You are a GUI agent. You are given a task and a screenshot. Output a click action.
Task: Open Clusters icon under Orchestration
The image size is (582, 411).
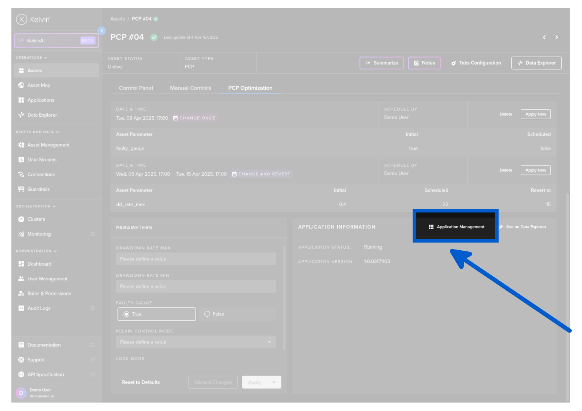tap(21, 219)
